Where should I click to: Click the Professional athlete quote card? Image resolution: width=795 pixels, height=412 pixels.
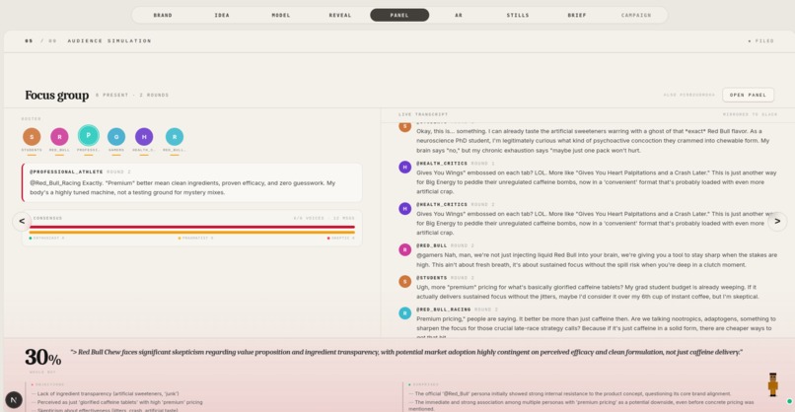pyautogui.click(x=191, y=182)
